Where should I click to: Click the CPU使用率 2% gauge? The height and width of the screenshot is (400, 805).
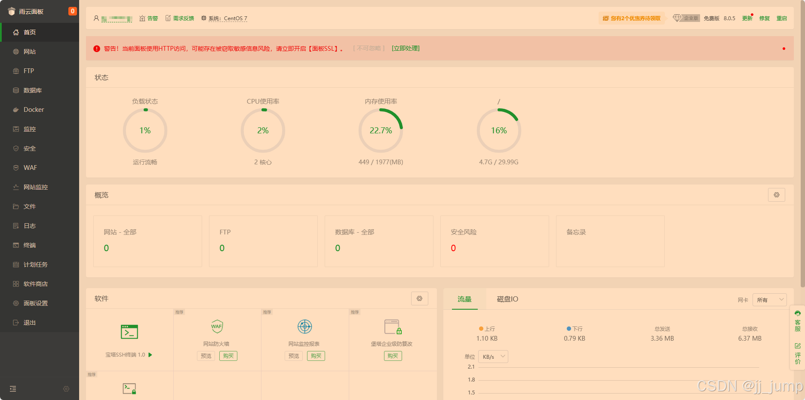tap(263, 130)
